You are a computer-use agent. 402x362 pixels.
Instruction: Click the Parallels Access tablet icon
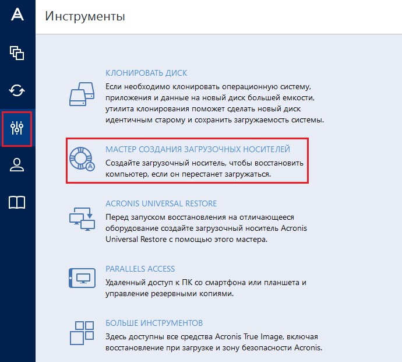click(82, 278)
